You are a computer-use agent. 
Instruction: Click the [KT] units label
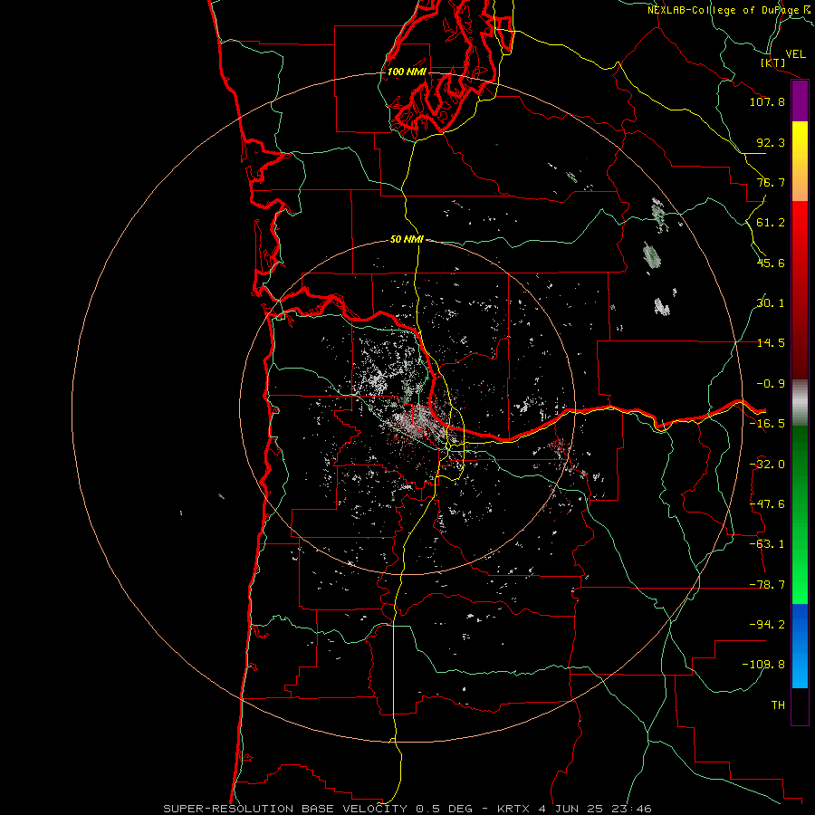773,62
